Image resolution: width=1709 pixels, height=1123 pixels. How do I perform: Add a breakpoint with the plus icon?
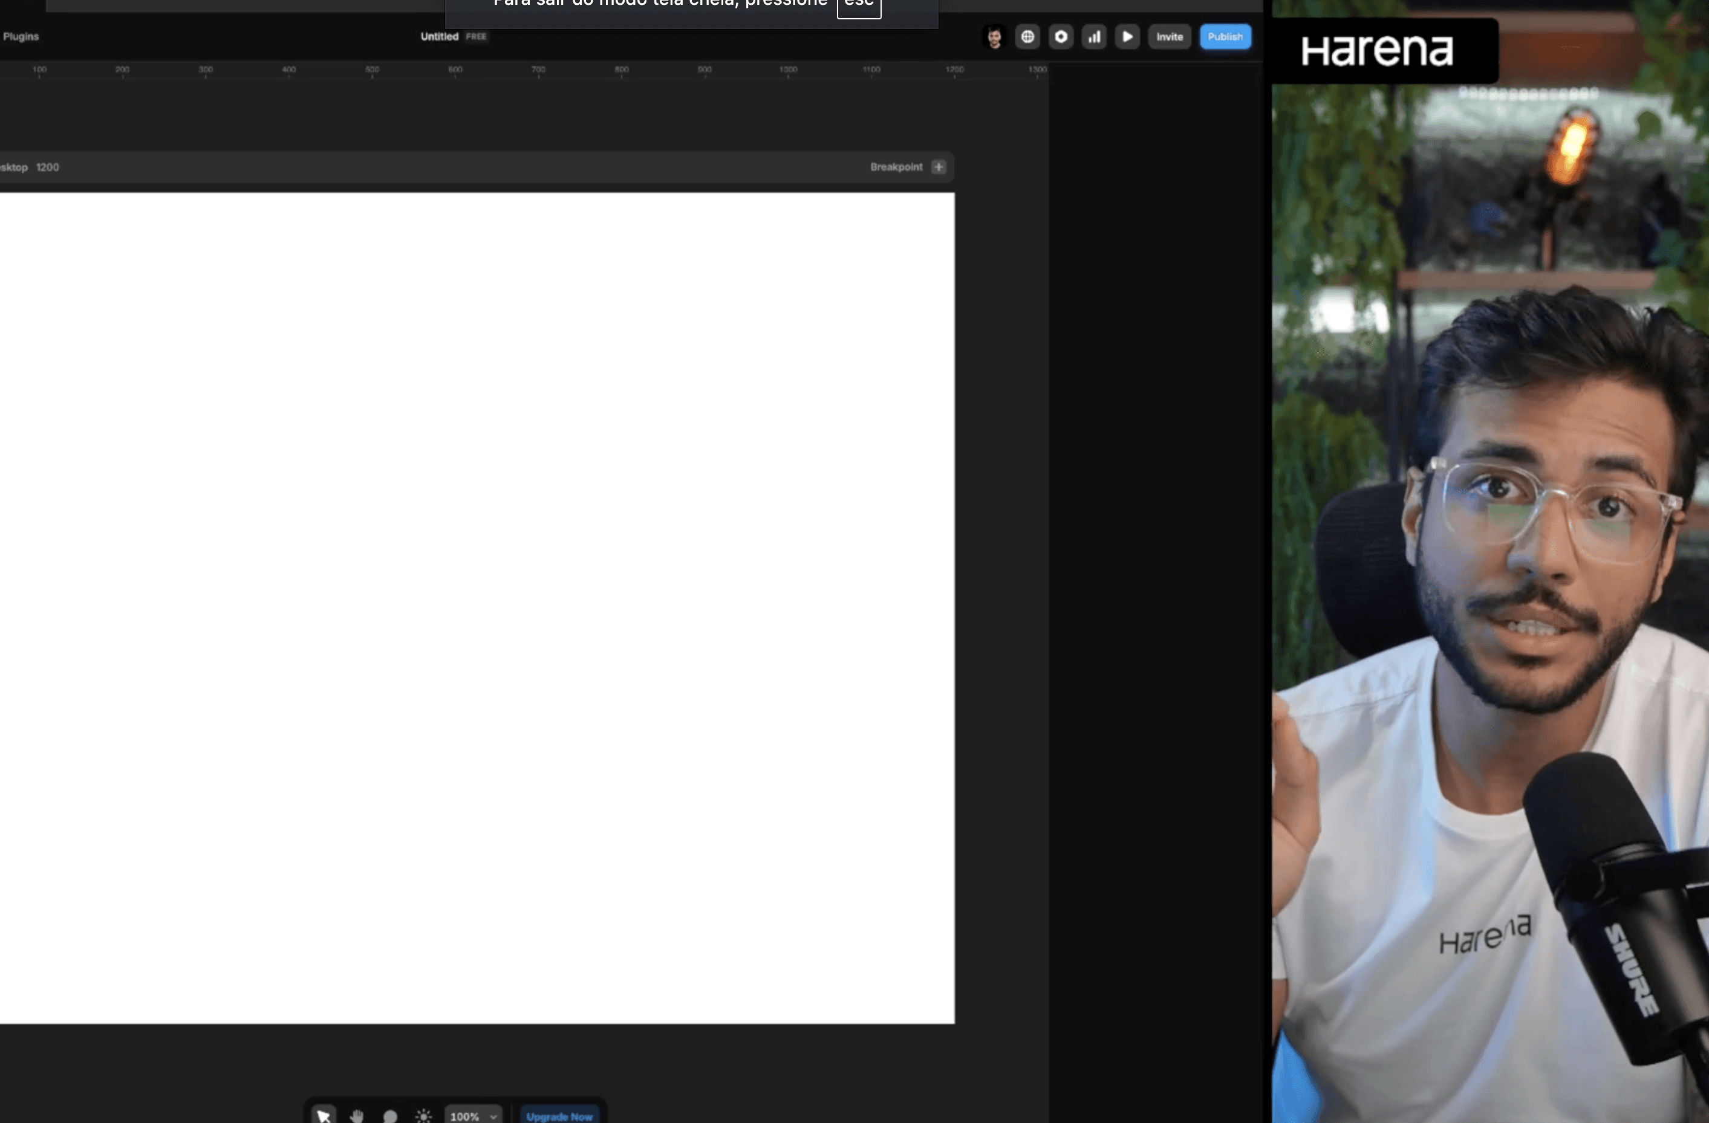click(x=938, y=167)
